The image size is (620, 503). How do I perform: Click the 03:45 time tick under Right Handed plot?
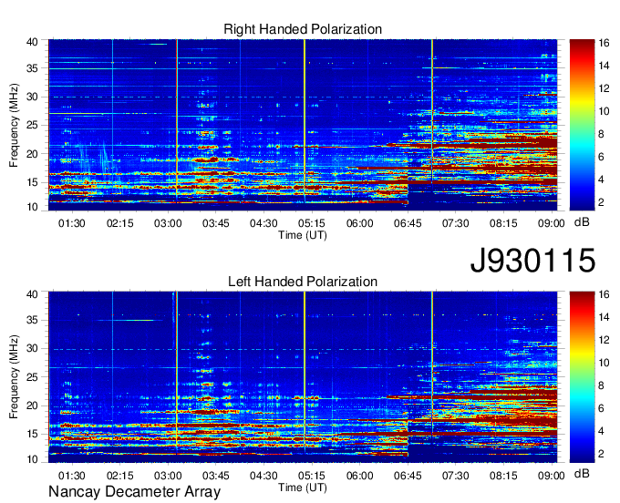coord(215,223)
